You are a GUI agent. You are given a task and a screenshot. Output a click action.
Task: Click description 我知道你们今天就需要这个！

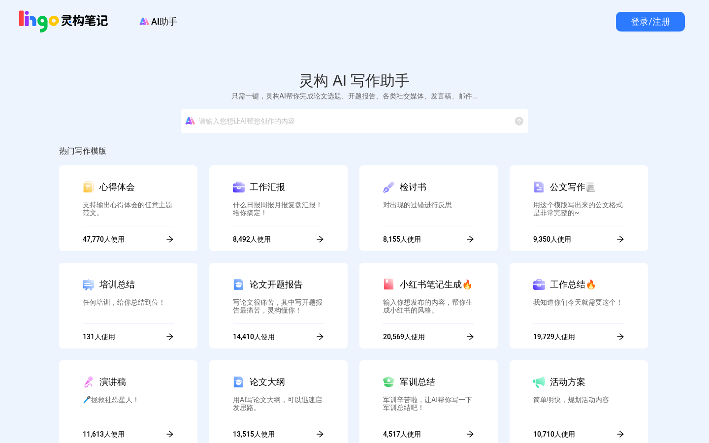578,302
